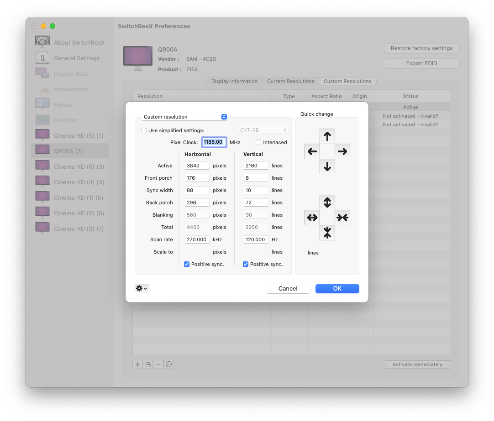Image resolution: width=494 pixels, height=421 pixels.
Task: Click the Type column header
Action: [289, 96]
